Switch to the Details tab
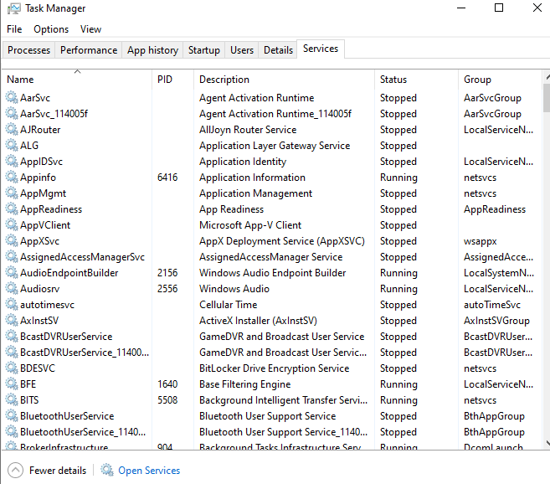The height and width of the screenshot is (484, 550). coord(278,50)
